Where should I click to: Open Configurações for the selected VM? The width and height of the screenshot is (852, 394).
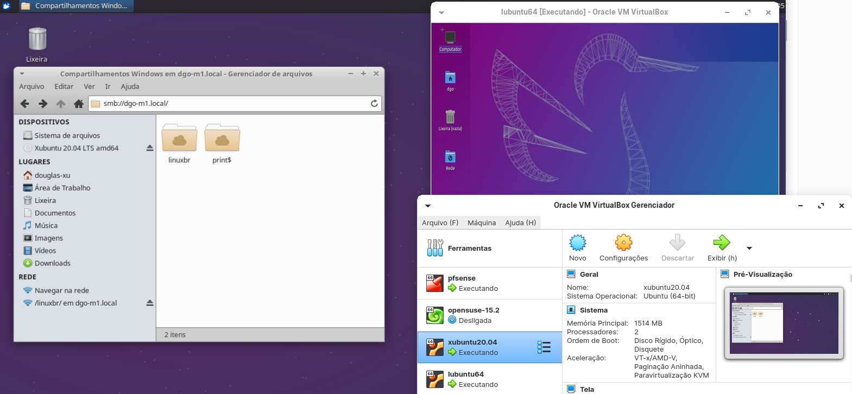[623, 248]
